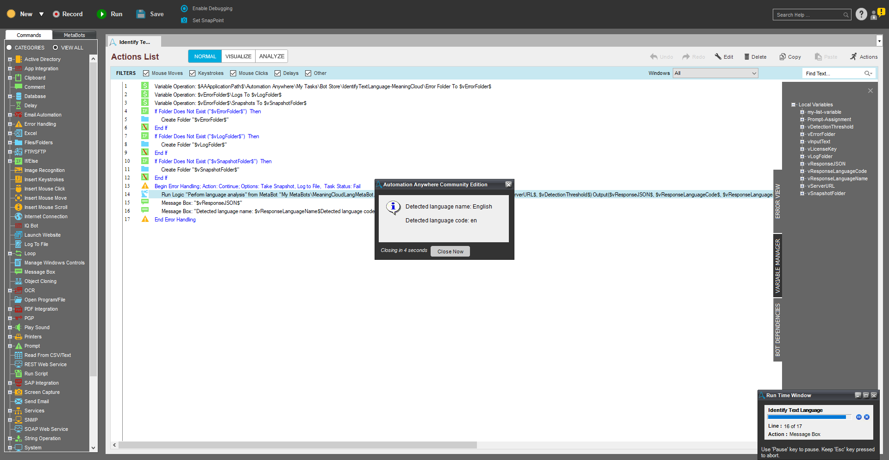The image size is (889, 460).
Task: Switch to the VISUALIZE view tab
Action: (238, 56)
